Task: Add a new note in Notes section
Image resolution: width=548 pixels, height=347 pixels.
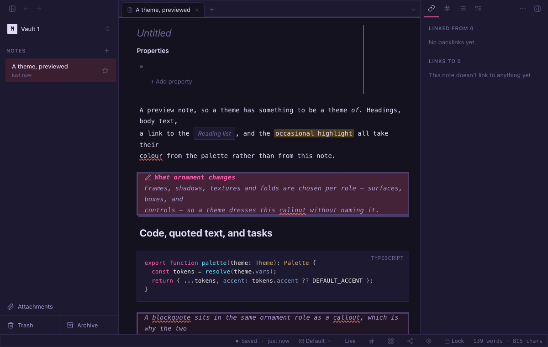Action: 107,51
